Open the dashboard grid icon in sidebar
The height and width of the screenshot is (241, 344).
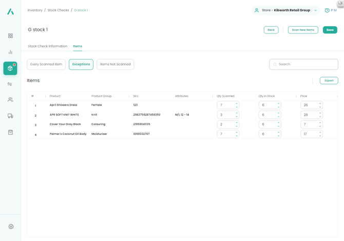click(10, 36)
